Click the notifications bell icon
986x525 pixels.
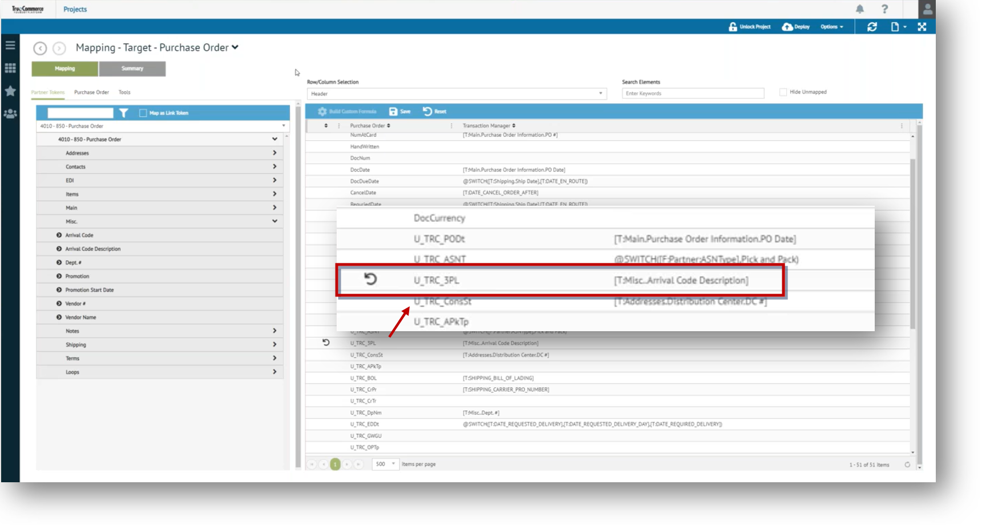859,9
